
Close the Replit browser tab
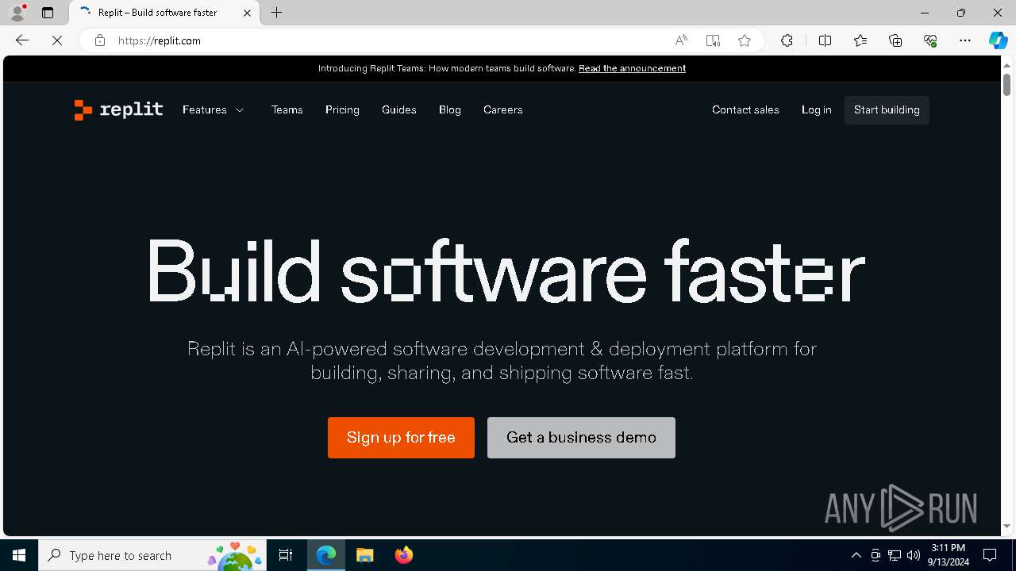click(247, 13)
